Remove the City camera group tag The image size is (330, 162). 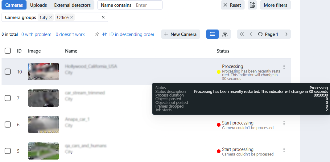click(x=51, y=18)
